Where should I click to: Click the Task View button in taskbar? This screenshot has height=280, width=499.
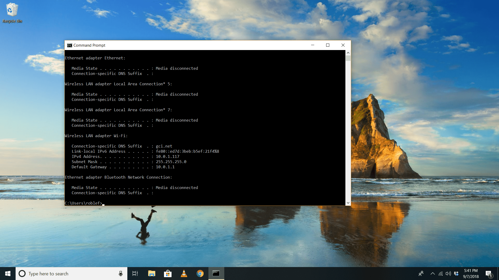[x=135, y=273]
